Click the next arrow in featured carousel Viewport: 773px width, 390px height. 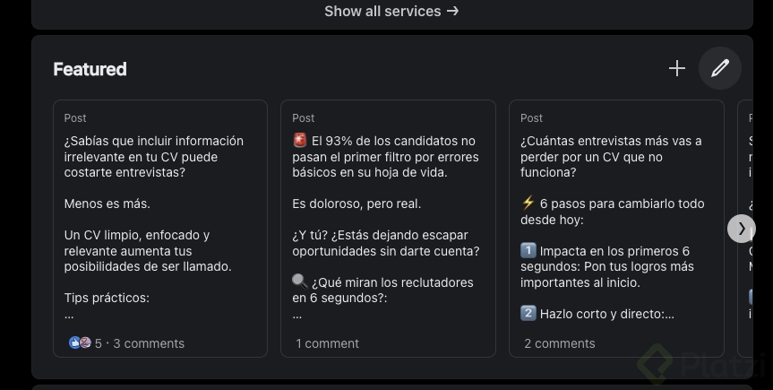[741, 229]
